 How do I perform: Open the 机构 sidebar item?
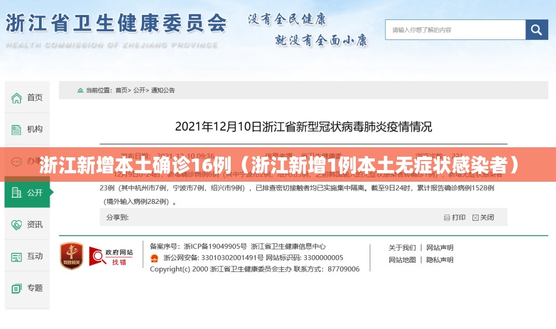point(27,129)
